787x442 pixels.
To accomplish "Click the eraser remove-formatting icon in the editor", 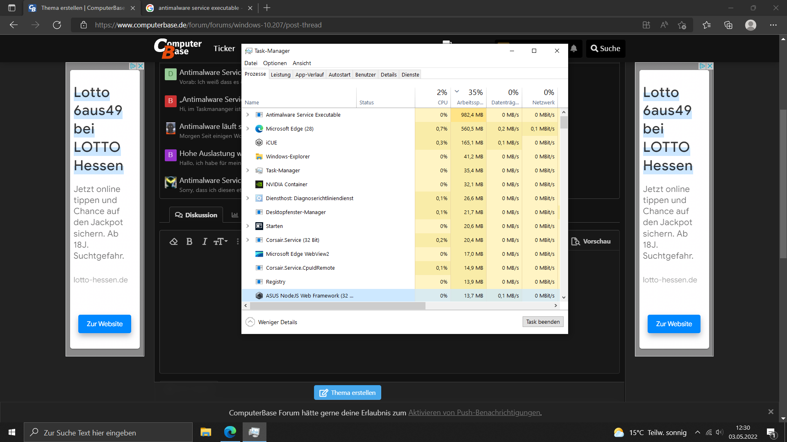I will [x=173, y=241].
